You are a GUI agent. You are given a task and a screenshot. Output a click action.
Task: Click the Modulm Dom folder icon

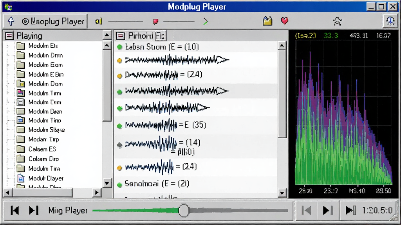(x=20, y=84)
